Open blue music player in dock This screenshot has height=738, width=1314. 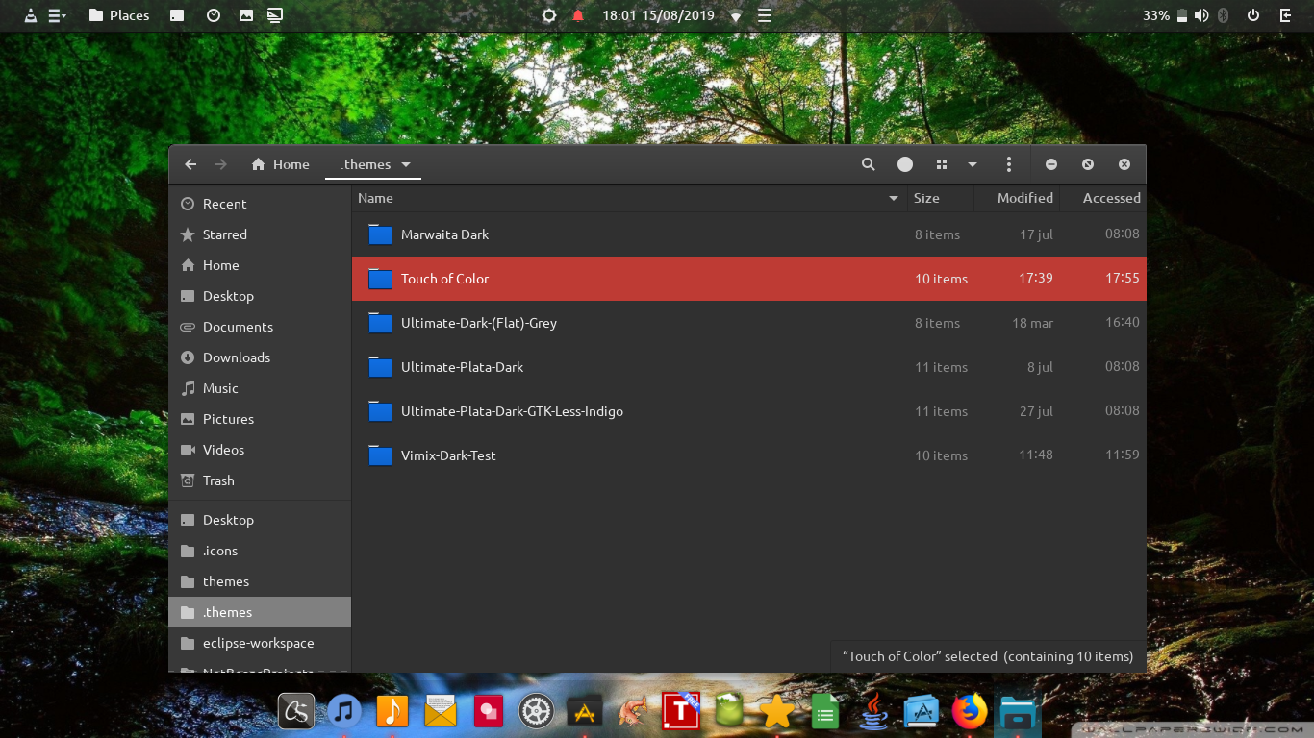pyautogui.click(x=344, y=712)
